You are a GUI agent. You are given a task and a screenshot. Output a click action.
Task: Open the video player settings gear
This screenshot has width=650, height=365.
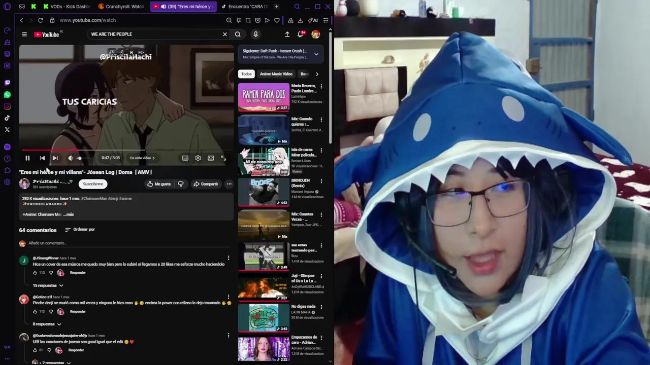coord(198,158)
